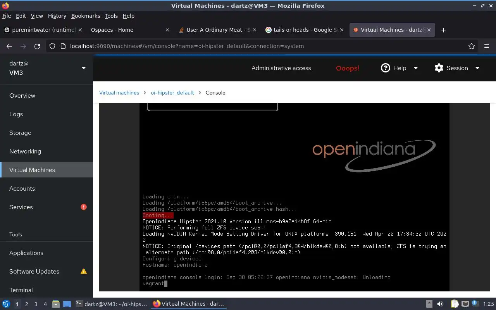
Task: Close the Virtual Machines tab
Action: click(x=429, y=30)
